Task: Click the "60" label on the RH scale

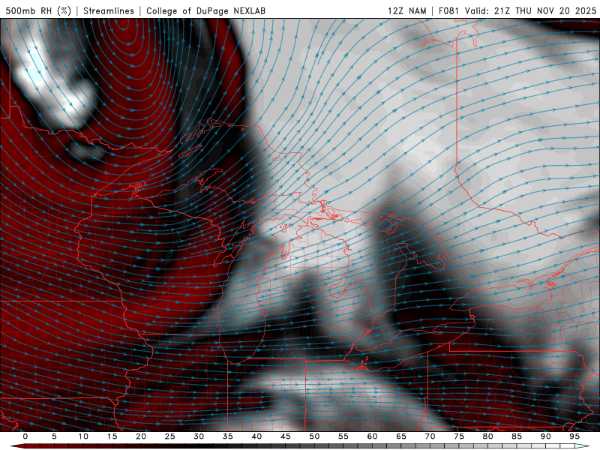Action: (x=372, y=436)
